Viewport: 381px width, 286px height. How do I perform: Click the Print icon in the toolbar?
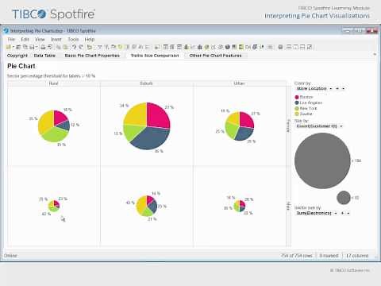pyautogui.click(x=43, y=47)
